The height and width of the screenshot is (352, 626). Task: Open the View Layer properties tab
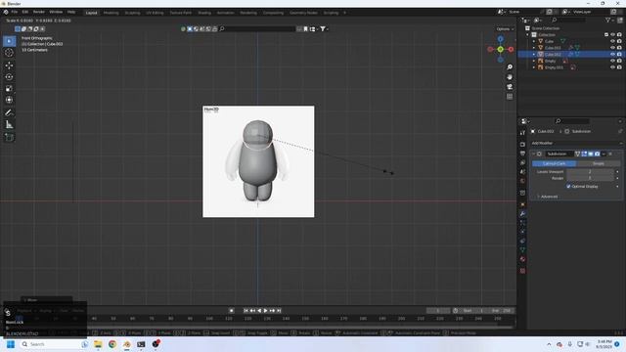[522, 162]
